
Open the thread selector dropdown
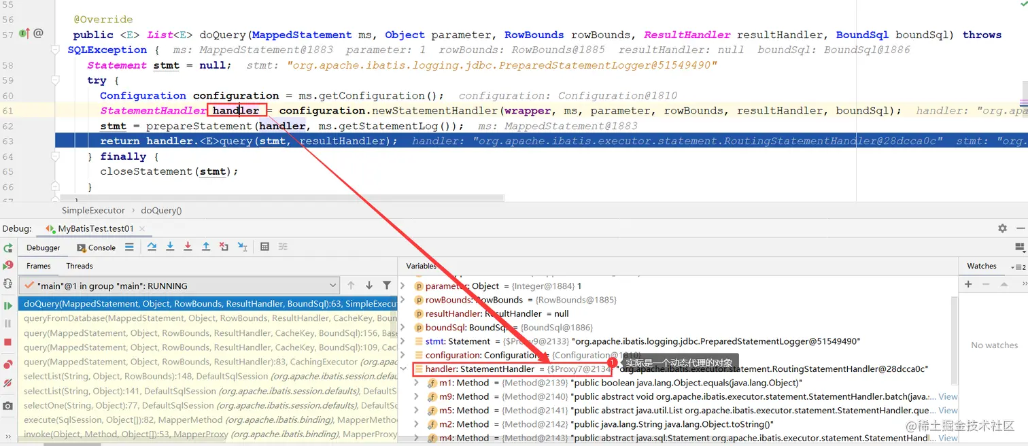point(179,286)
